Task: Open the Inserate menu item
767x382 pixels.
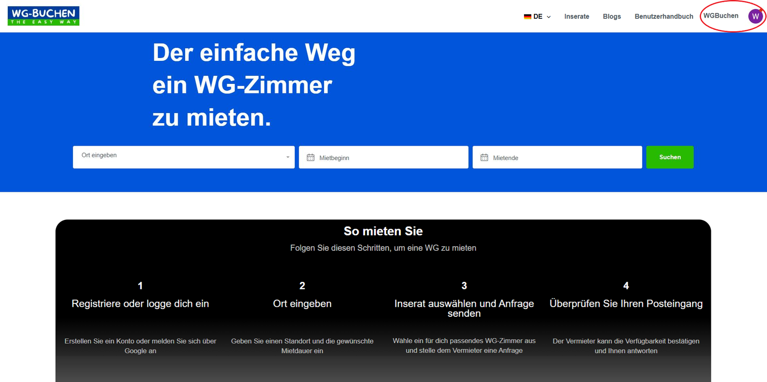Action: (x=577, y=16)
